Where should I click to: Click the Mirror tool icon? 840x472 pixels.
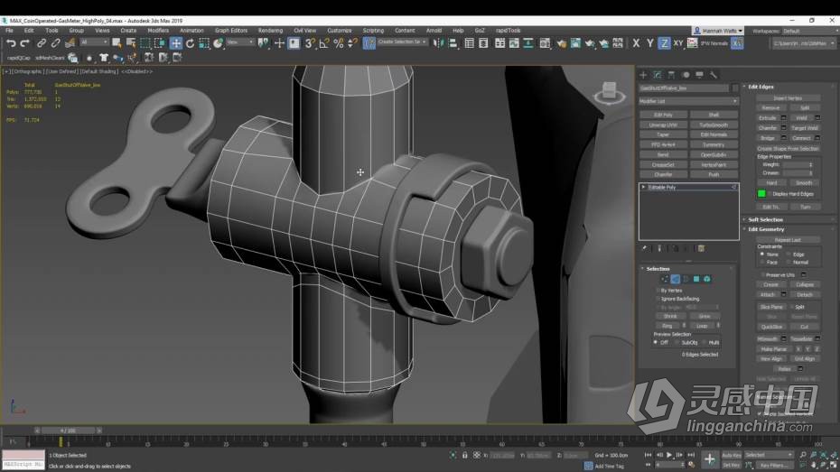[x=438, y=43]
